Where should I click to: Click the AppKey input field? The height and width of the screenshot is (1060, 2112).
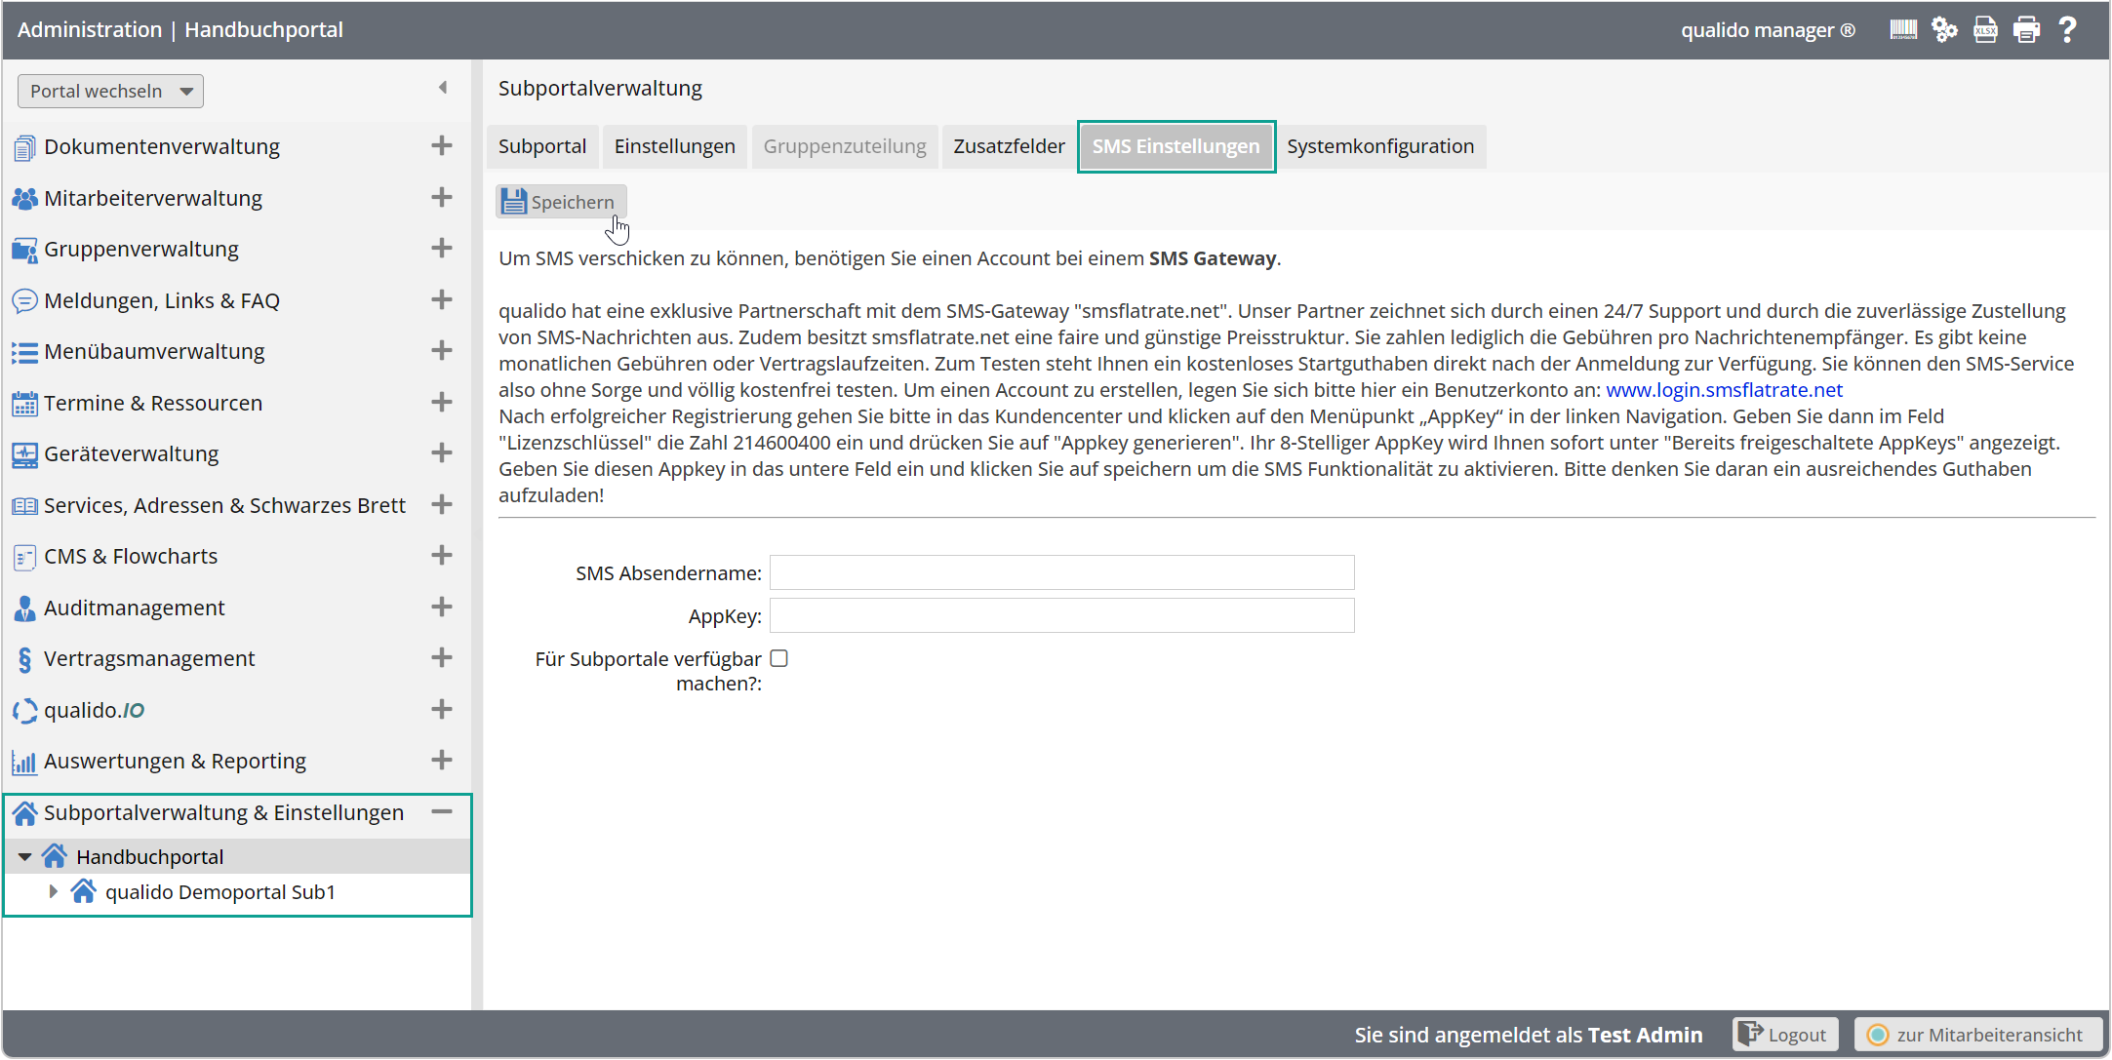1061,615
